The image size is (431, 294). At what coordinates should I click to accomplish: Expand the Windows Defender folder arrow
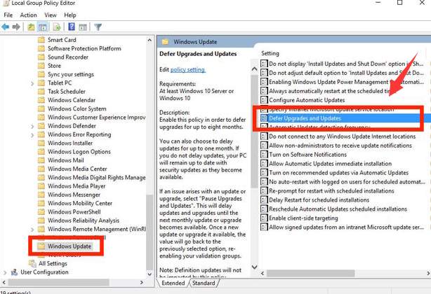point(32,126)
